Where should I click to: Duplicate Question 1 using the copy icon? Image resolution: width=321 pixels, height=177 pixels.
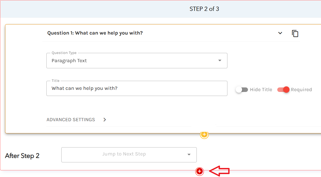pyautogui.click(x=295, y=33)
